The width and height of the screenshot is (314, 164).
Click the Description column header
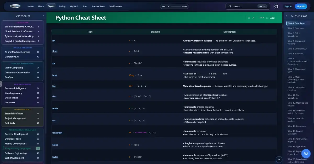[229, 32]
